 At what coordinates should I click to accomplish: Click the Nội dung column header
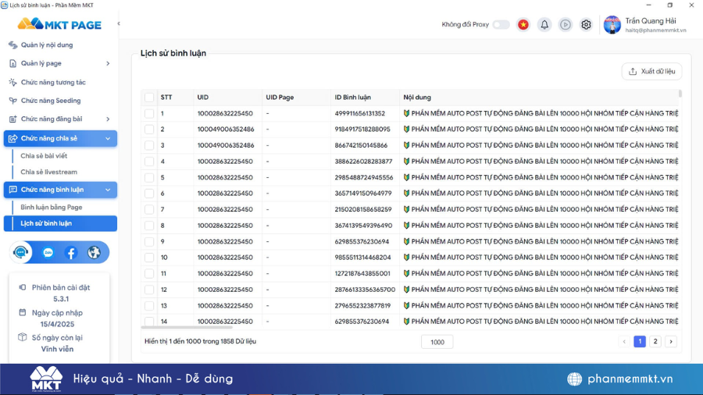click(x=417, y=97)
